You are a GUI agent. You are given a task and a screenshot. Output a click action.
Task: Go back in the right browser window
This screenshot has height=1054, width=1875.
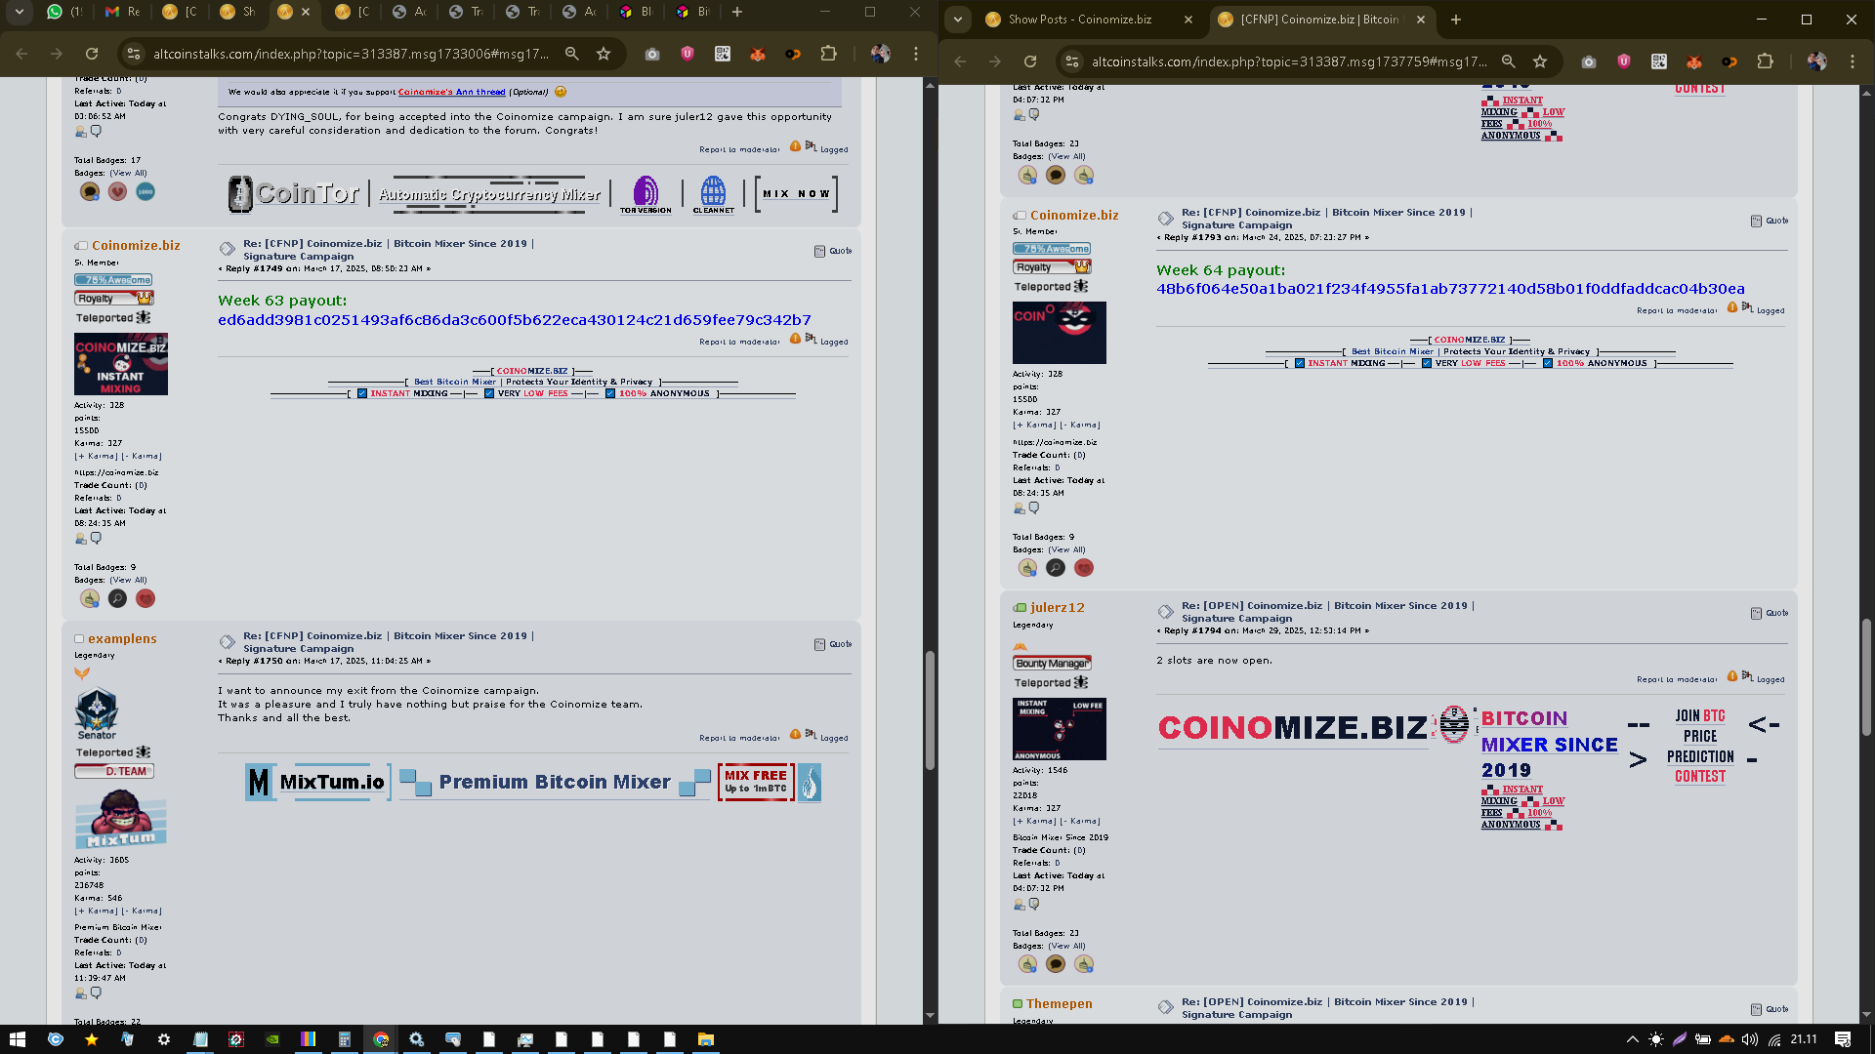point(960,61)
